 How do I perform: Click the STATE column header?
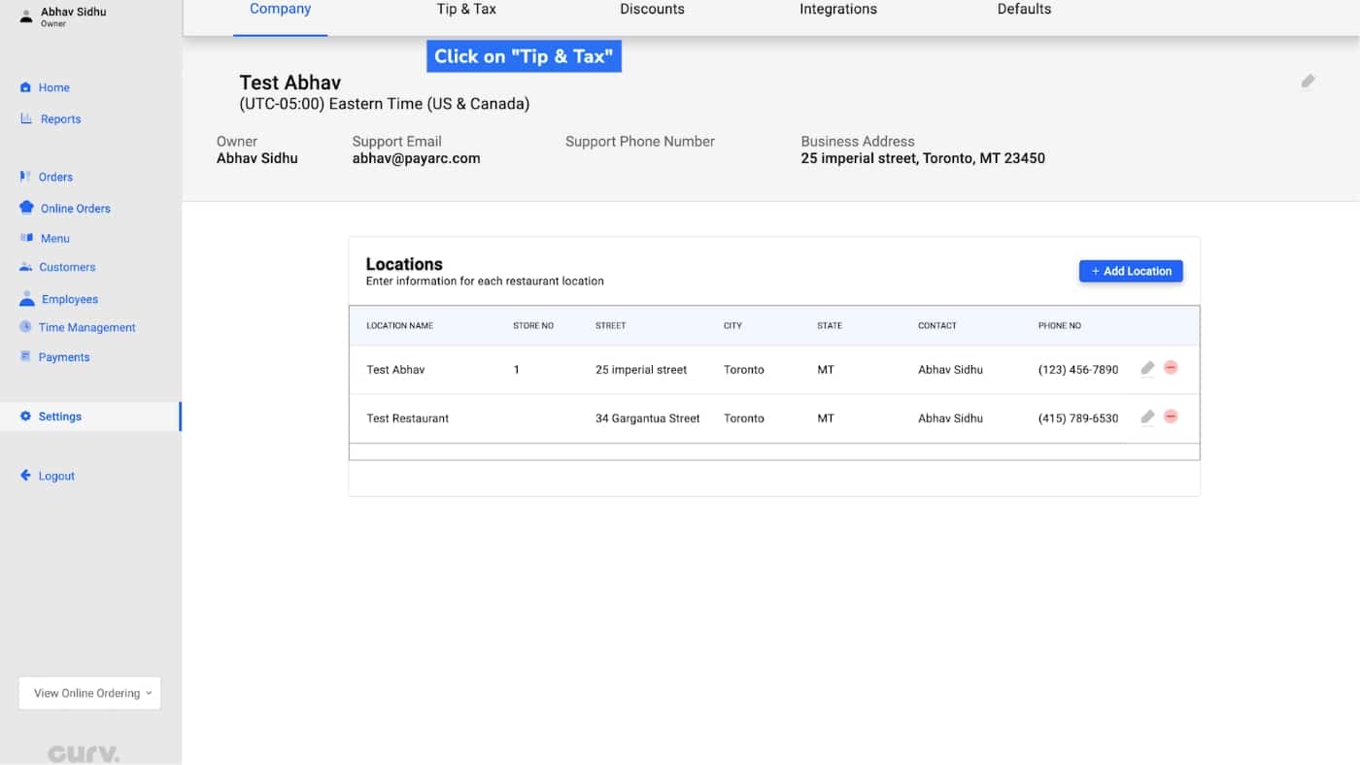830,326
